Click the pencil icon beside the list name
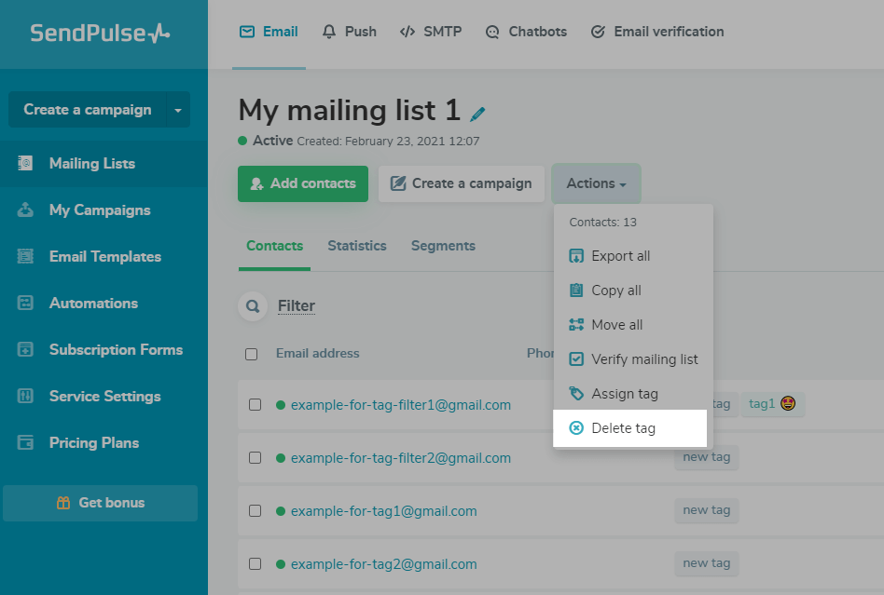The width and height of the screenshot is (884, 595). pyautogui.click(x=478, y=115)
